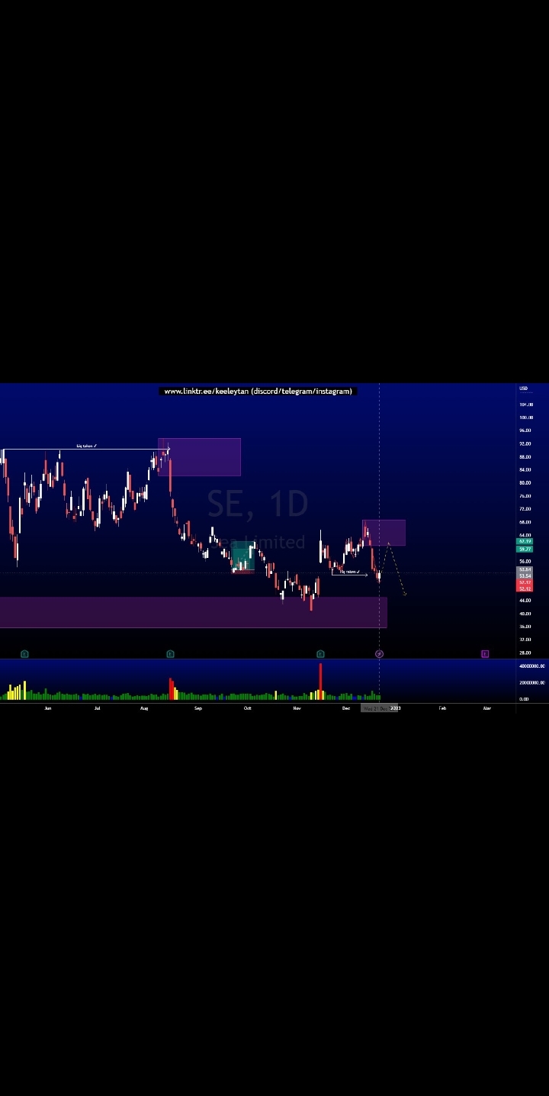The image size is (549, 1096).
Task: Click the yellow volume bars before June
Action: (x=17, y=691)
